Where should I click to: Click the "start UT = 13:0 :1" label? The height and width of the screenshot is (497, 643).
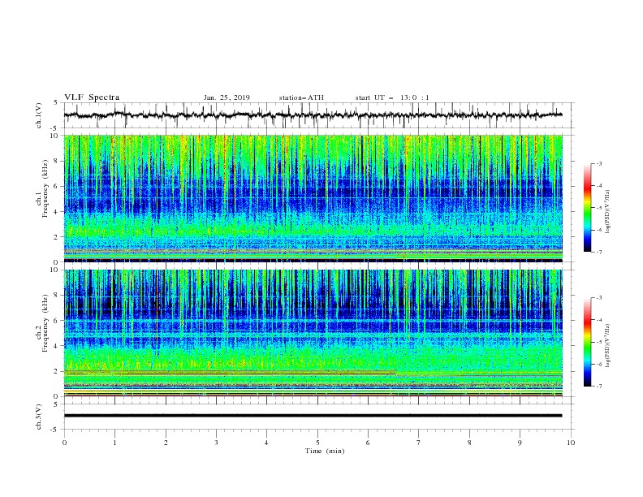pos(392,97)
